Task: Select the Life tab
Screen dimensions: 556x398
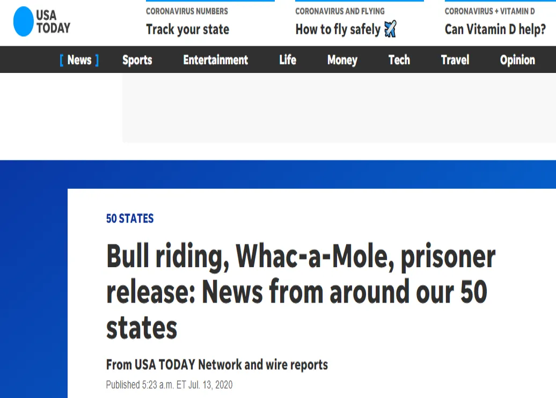Action: pyautogui.click(x=287, y=60)
